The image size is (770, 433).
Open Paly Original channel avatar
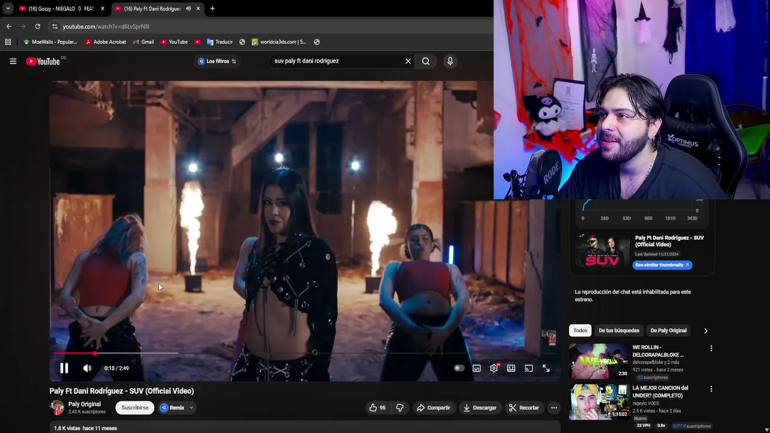pos(57,408)
